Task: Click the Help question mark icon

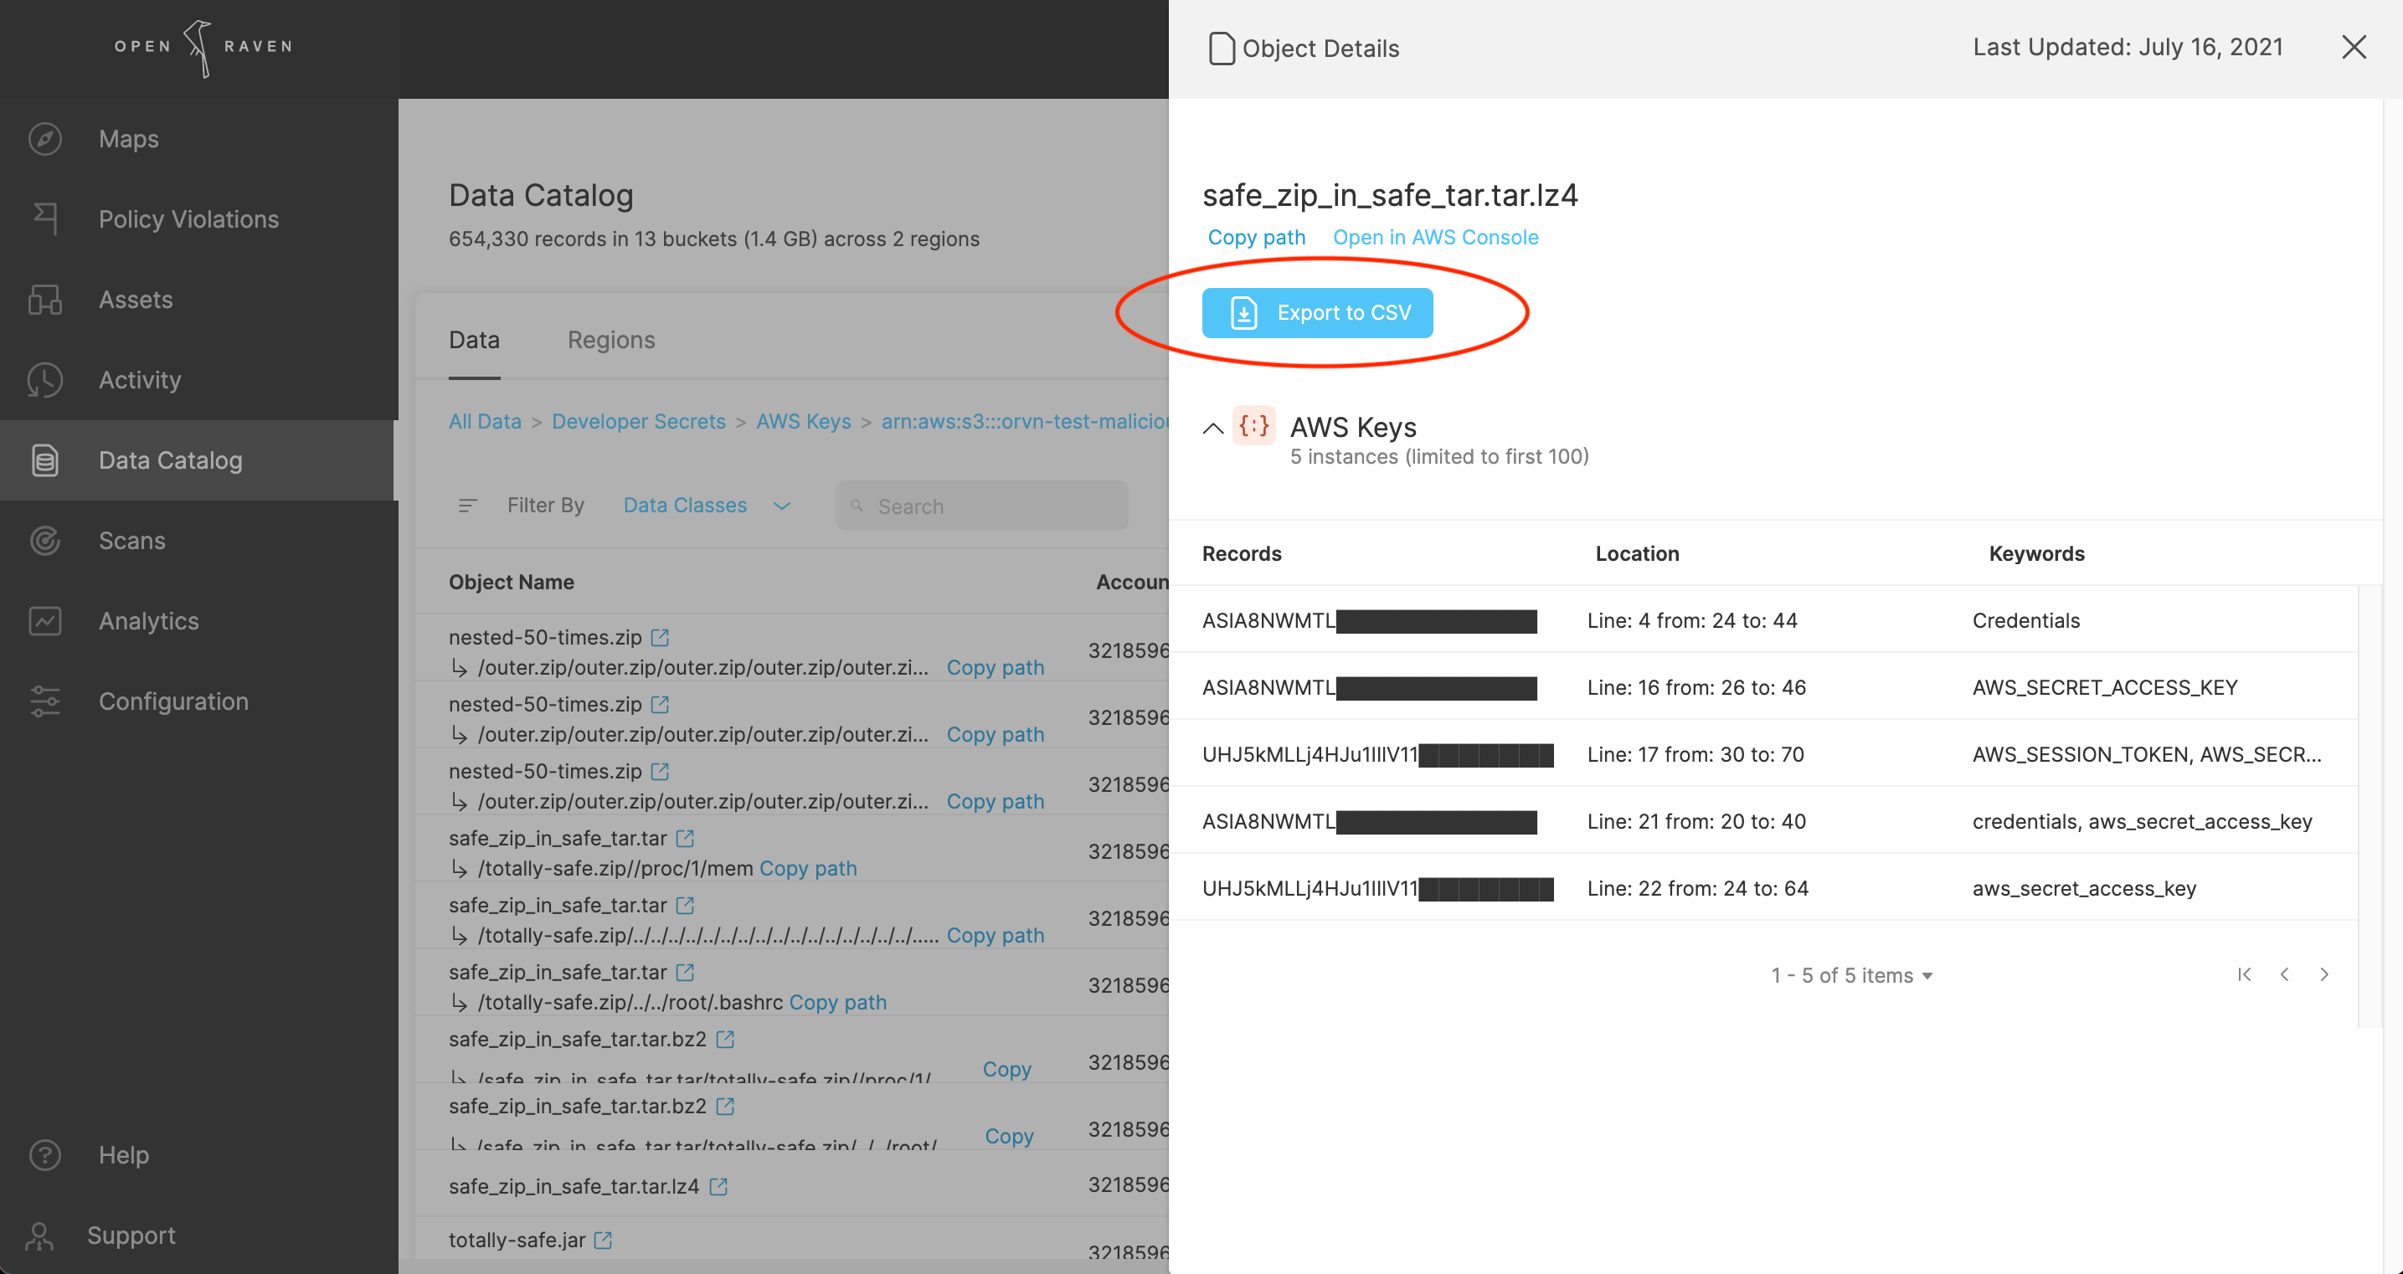Action: [x=44, y=1154]
